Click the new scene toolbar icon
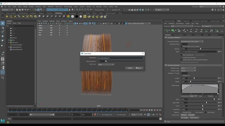 click(17, 10)
